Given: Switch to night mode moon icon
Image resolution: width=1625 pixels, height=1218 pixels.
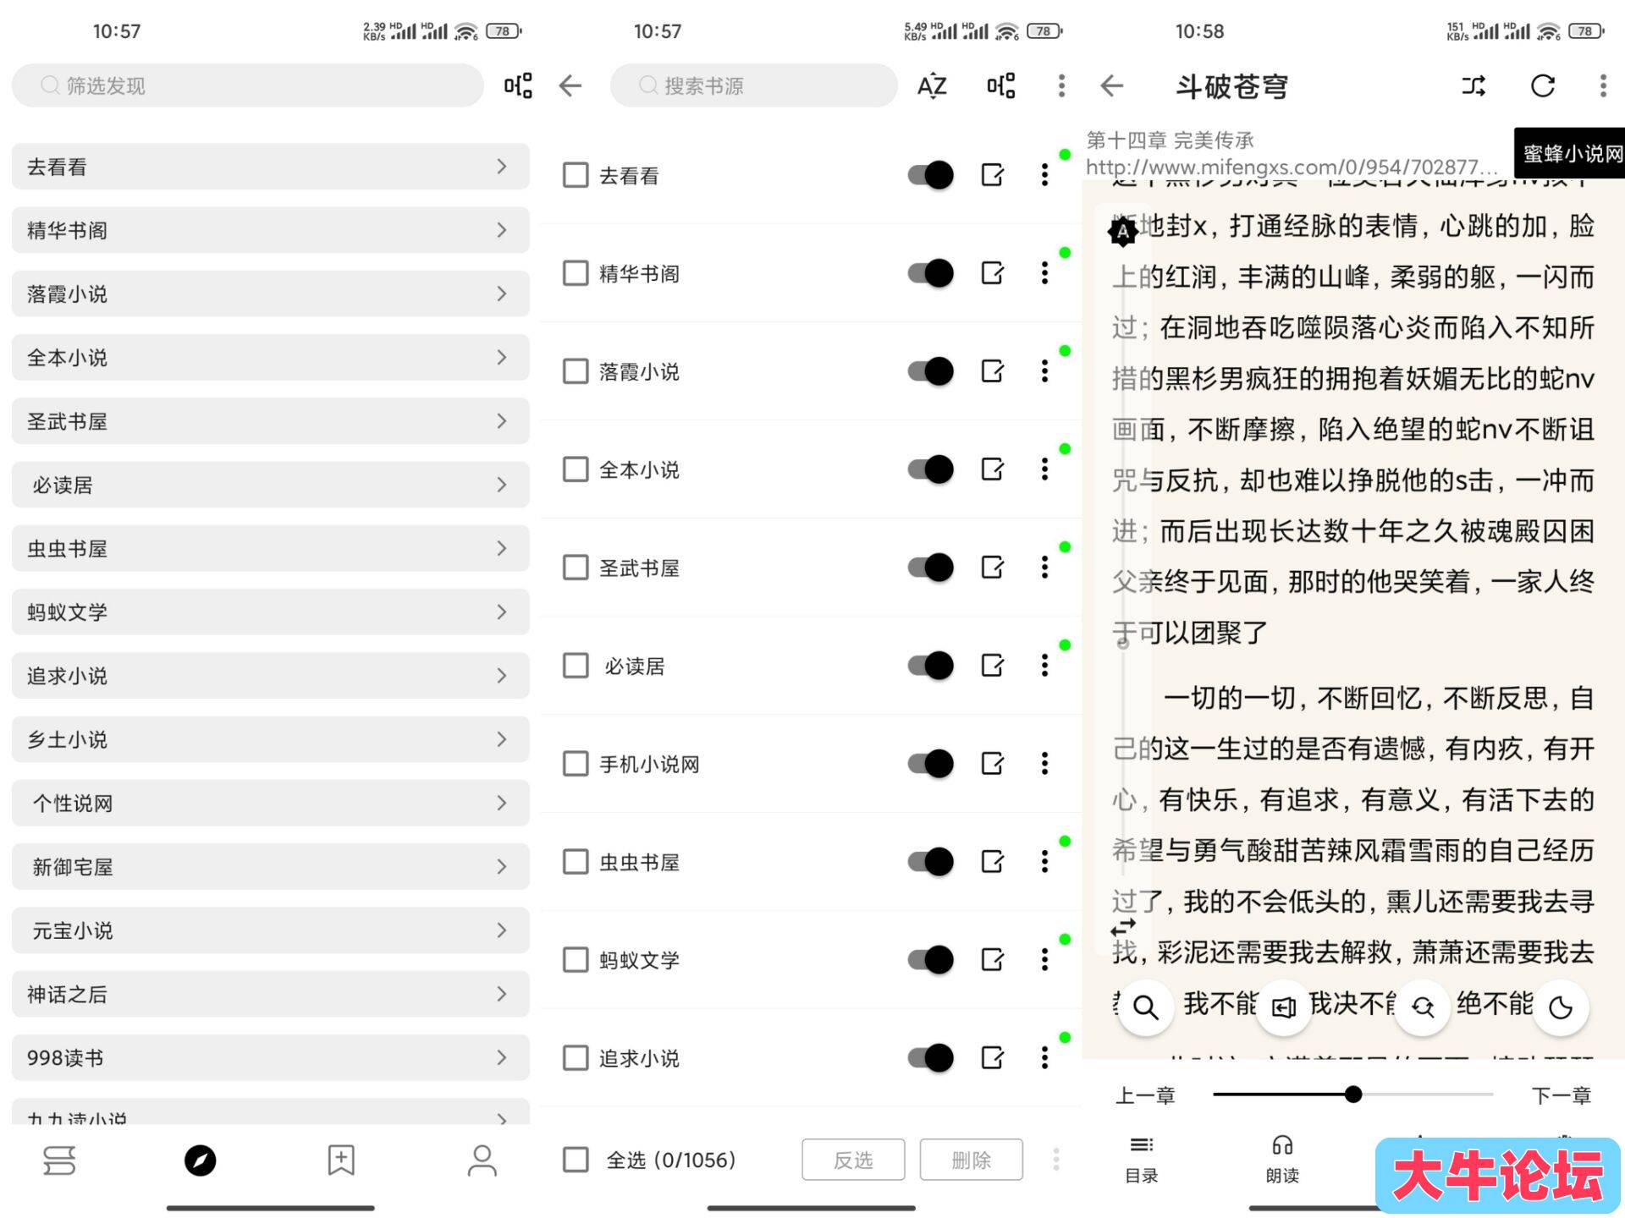Looking at the screenshot, I should [1560, 1007].
